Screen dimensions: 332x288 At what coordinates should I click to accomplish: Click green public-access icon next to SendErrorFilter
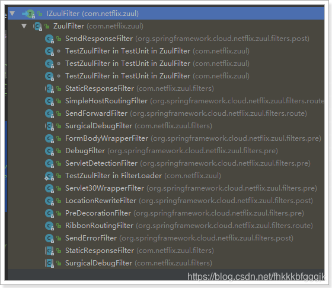pos(59,238)
